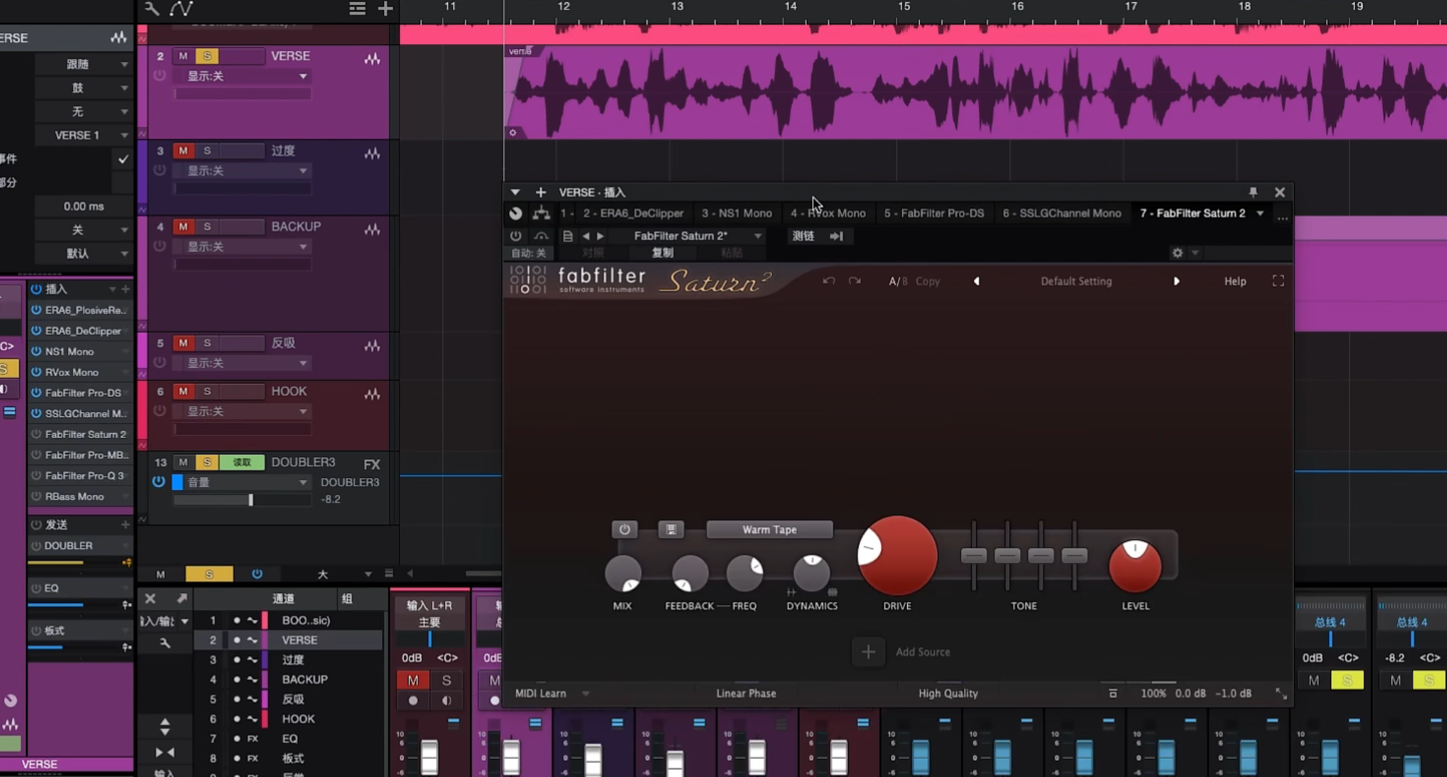
Task: Select the 3 - NS1 Mono tab
Action: tap(736, 213)
